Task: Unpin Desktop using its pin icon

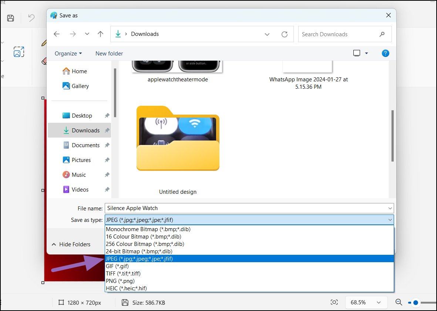Action: click(107, 115)
